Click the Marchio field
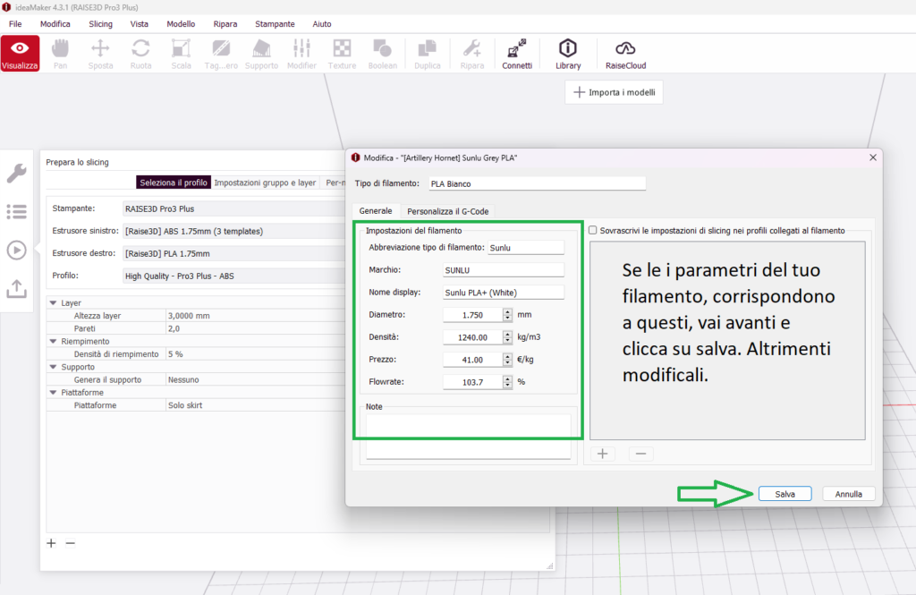The width and height of the screenshot is (916, 595). pyautogui.click(x=503, y=270)
